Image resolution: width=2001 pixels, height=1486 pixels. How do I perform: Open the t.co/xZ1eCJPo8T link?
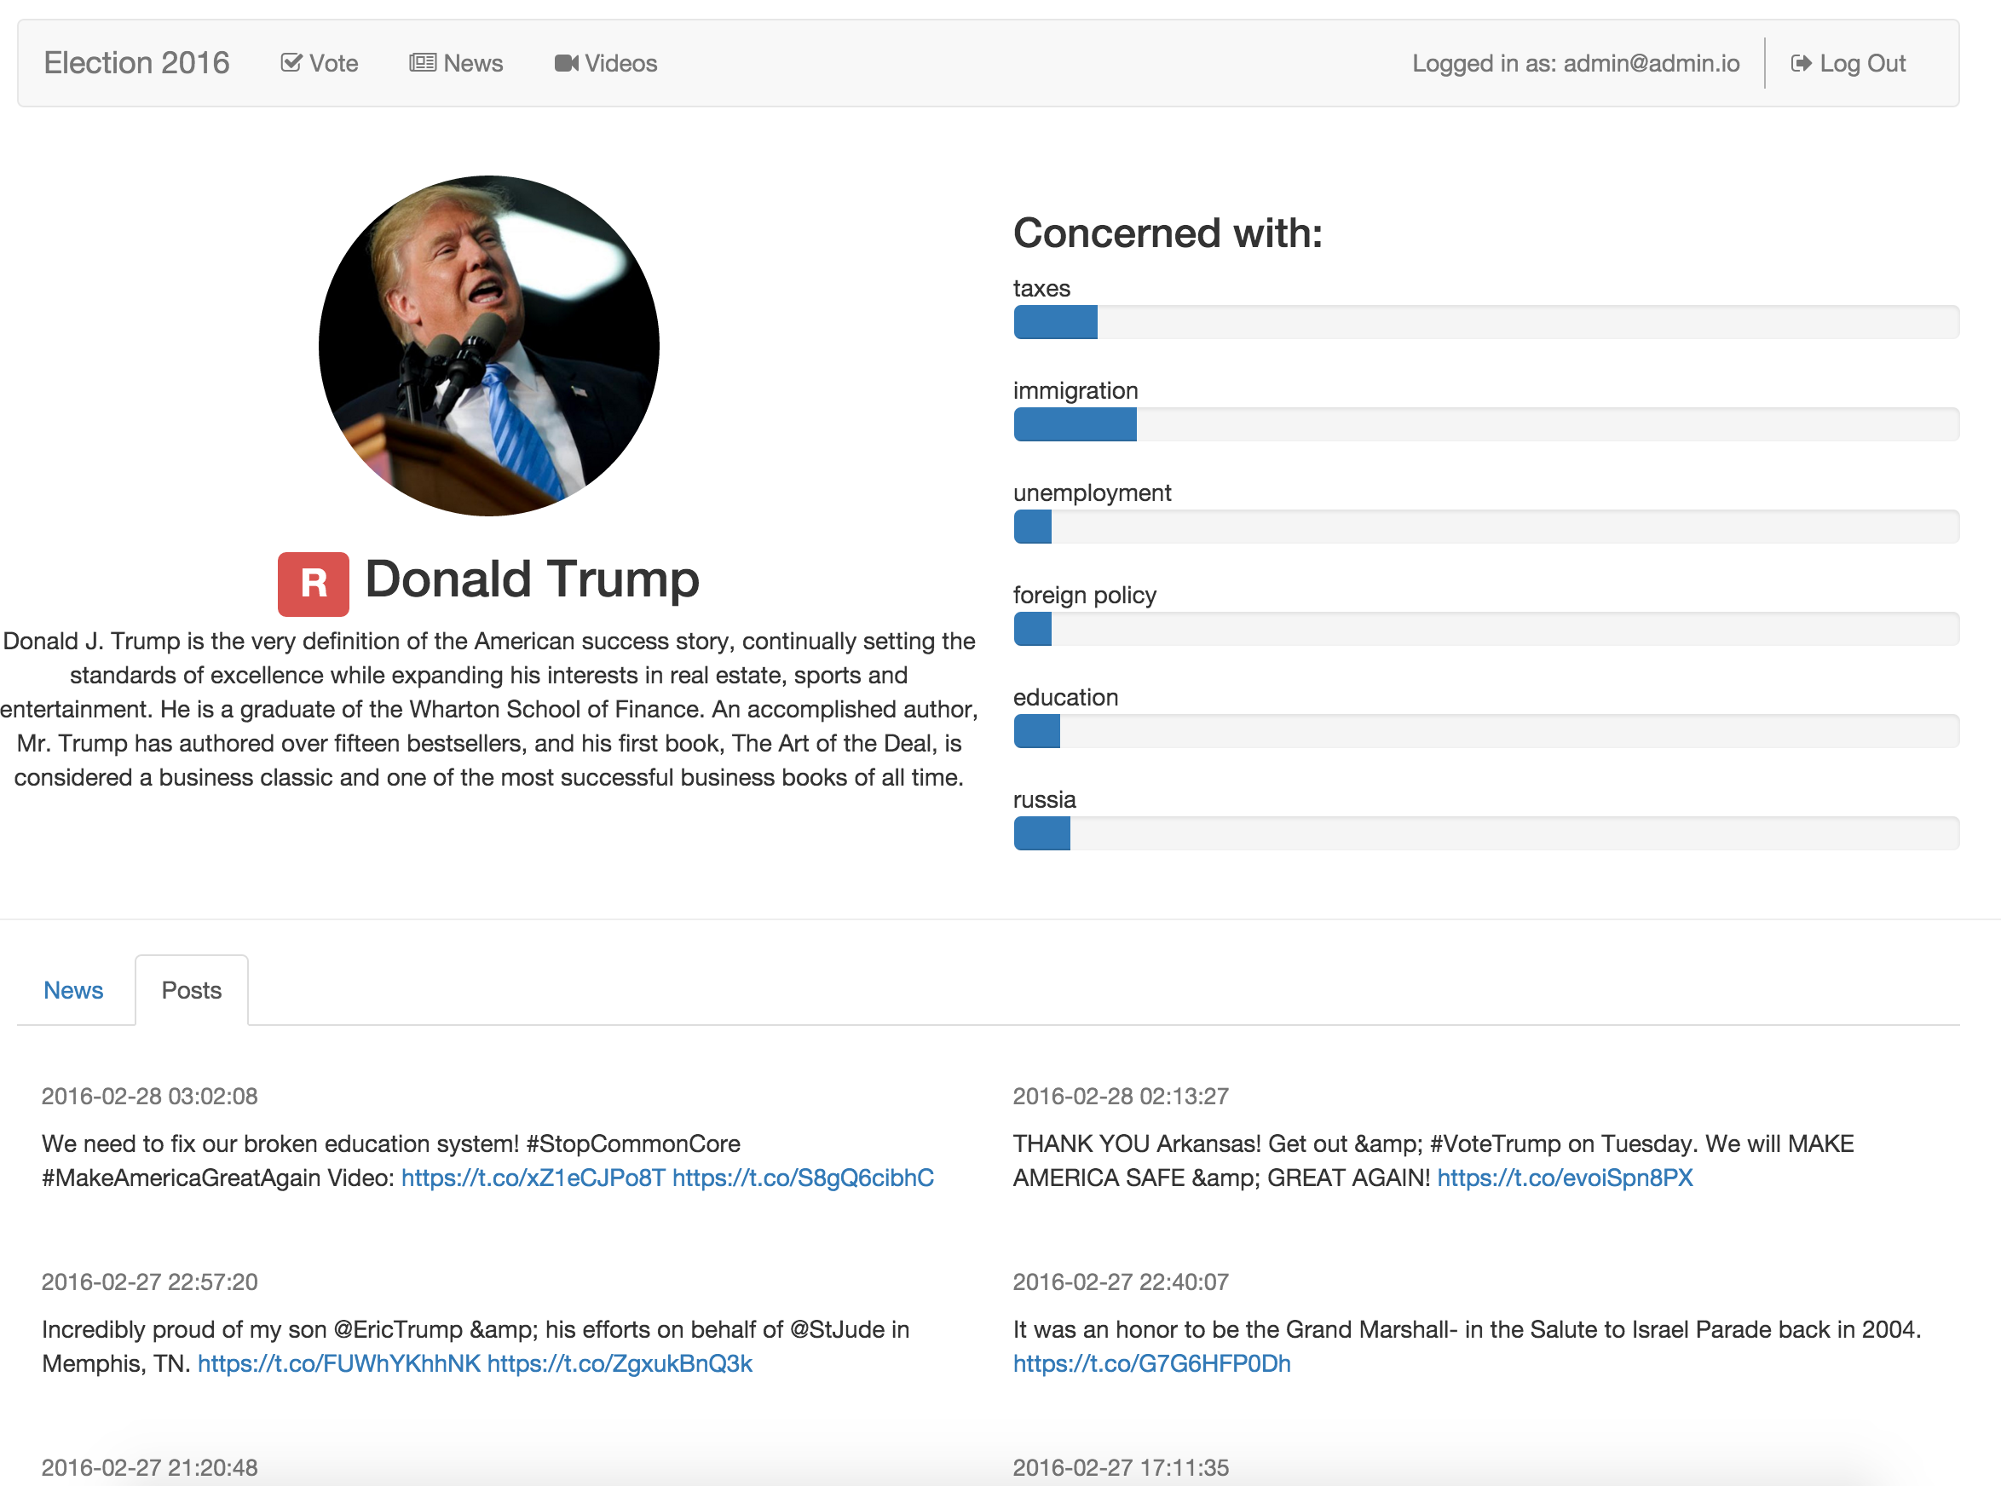533,1178
